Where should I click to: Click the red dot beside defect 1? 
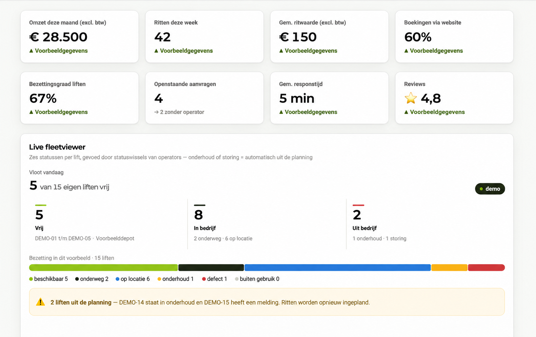click(204, 279)
